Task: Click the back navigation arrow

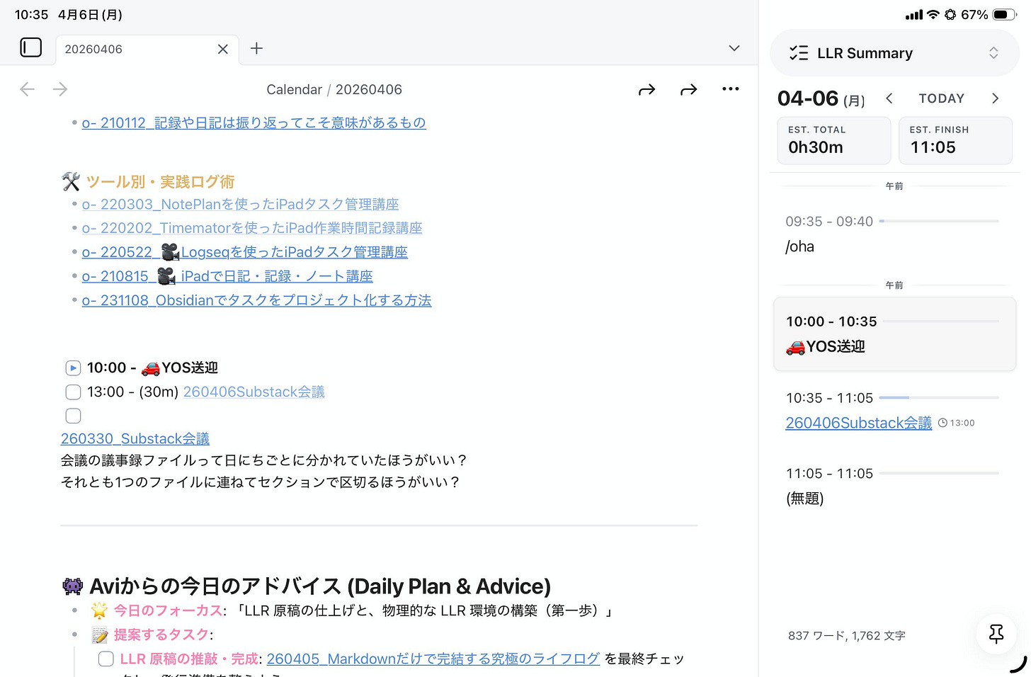Action: click(27, 89)
